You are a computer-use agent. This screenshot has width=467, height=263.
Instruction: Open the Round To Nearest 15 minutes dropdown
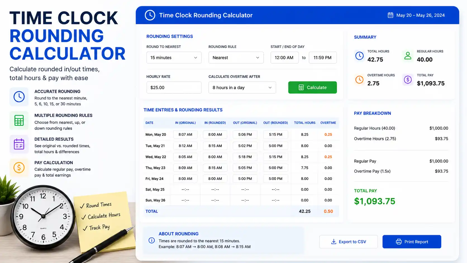(x=174, y=58)
